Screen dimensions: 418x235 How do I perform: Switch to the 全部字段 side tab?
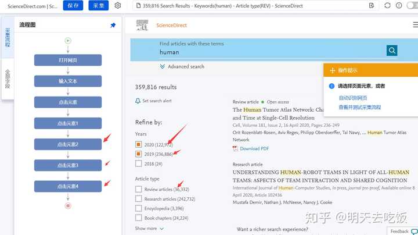click(x=8, y=79)
